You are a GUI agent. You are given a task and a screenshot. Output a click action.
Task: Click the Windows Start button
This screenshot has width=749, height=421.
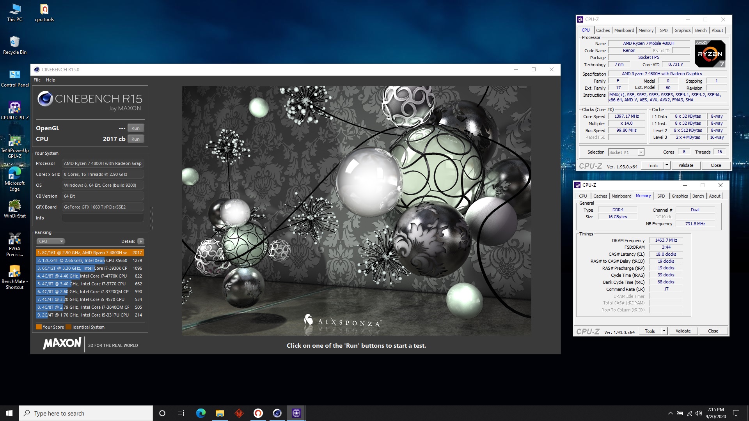9,413
